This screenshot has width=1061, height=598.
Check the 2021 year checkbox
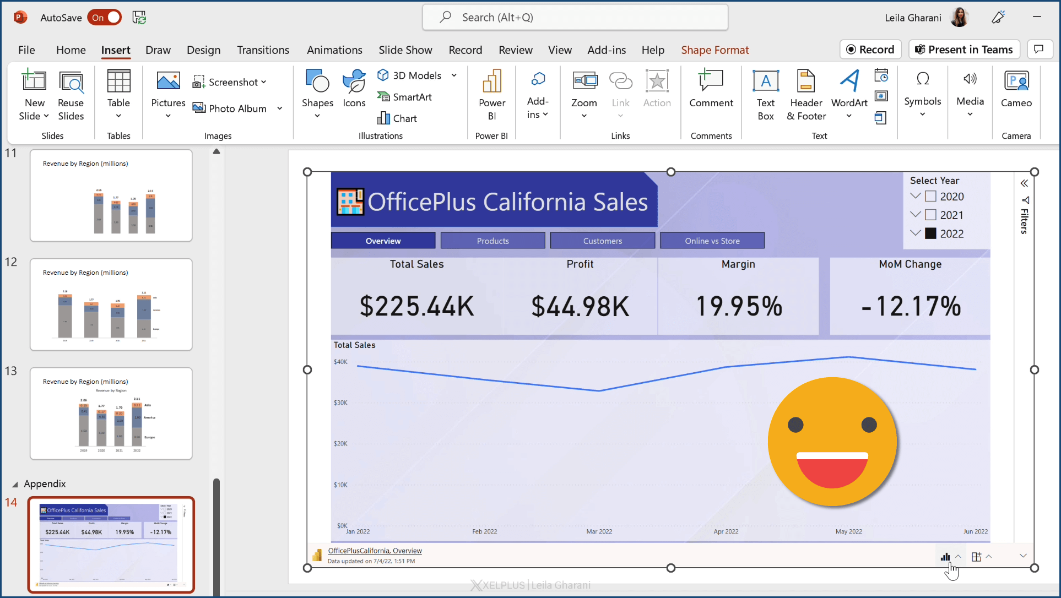coord(930,215)
